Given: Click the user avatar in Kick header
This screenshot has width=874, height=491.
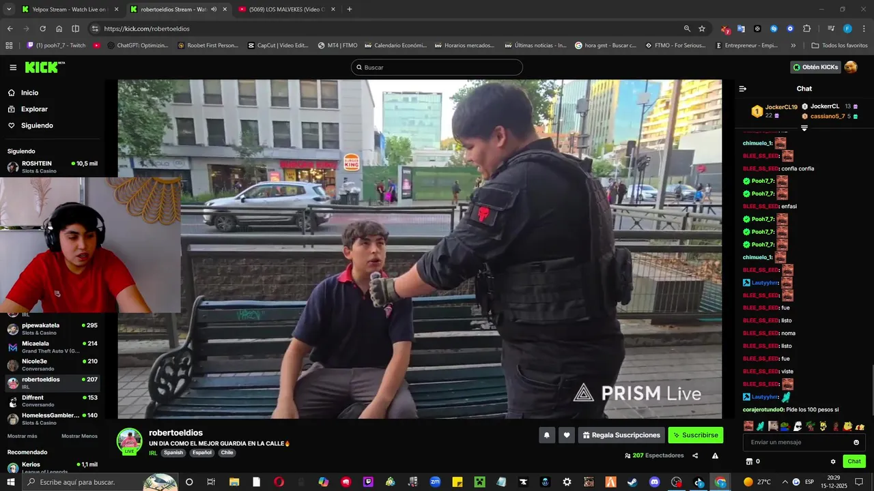Looking at the screenshot, I should 851,67.
